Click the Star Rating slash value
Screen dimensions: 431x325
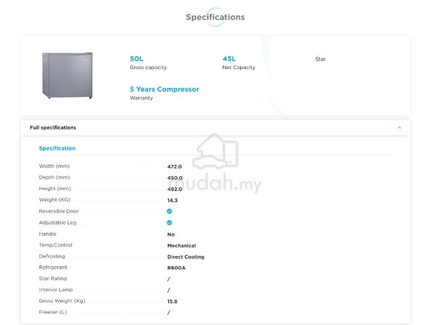tap(168, 279)
